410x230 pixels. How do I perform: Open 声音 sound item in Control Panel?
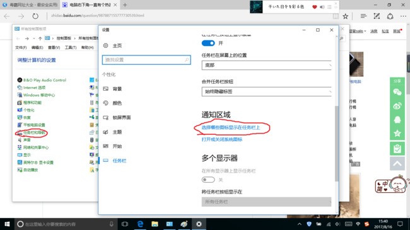coord(24,140)
